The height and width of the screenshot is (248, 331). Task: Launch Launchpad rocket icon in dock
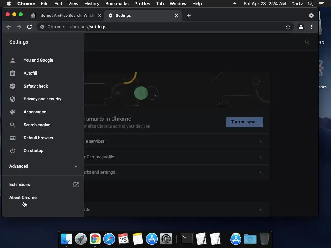tap(80, 239)
